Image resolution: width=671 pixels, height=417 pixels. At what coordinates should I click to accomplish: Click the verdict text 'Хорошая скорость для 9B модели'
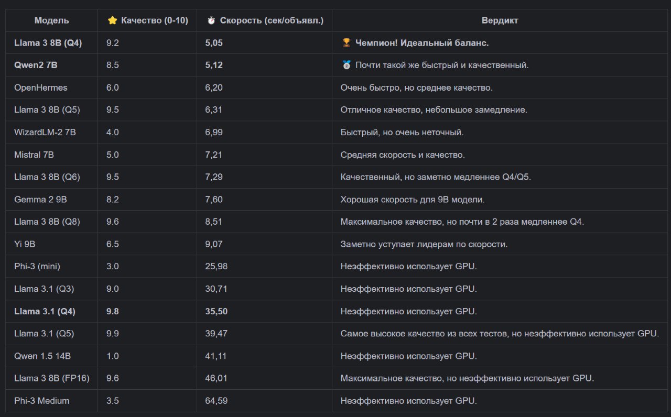[x=412, y=200]
